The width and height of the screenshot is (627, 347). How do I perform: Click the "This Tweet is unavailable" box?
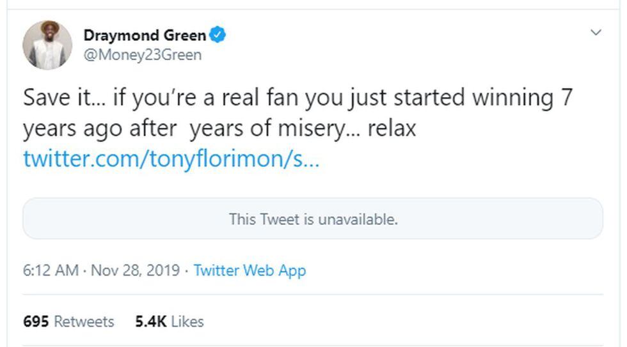[x=313, y=219]
